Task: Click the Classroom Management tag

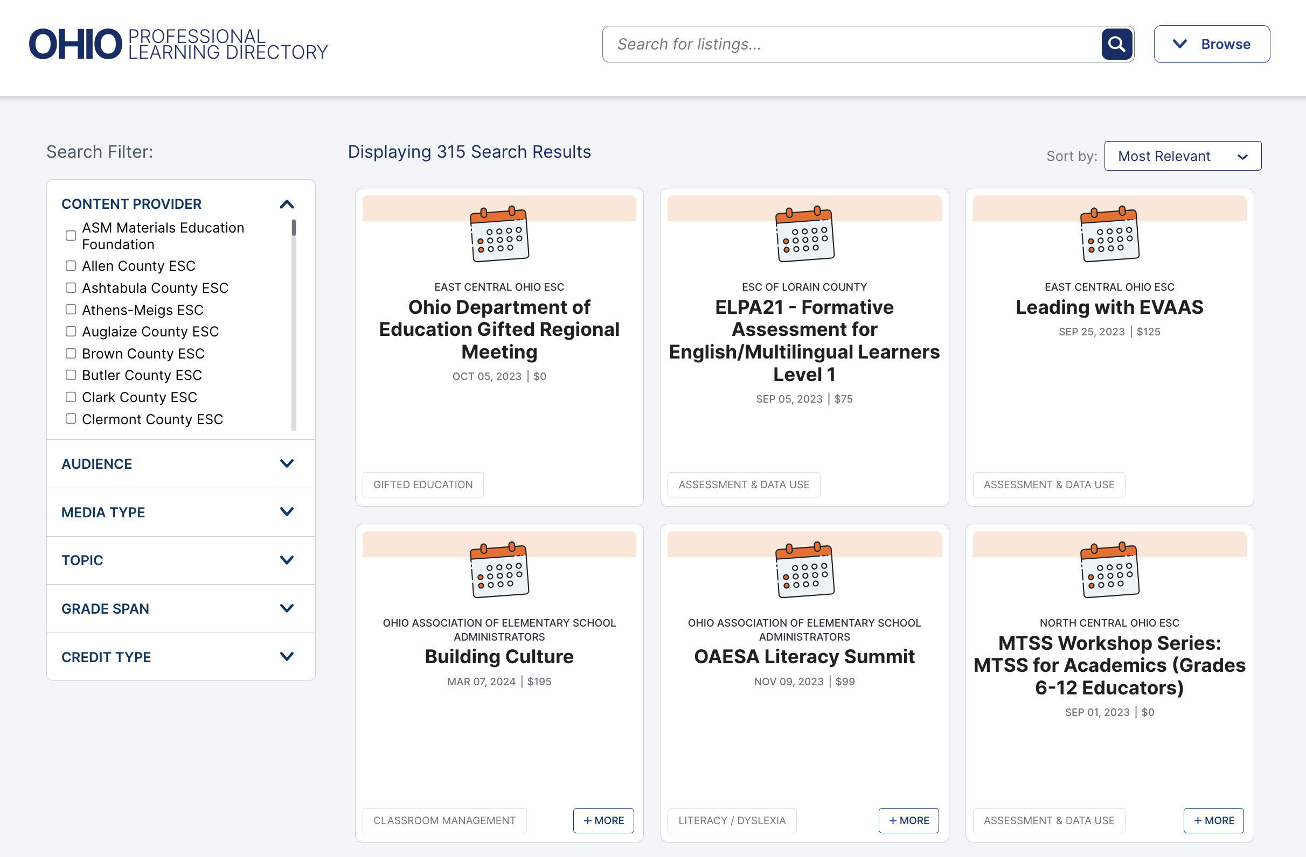Action: [444, 820]
